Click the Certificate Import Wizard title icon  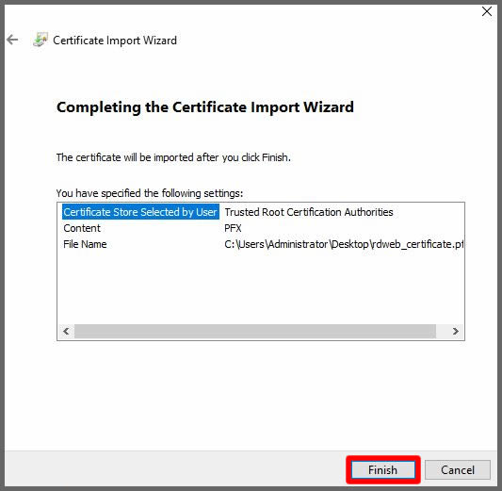(x=40, y=40)
